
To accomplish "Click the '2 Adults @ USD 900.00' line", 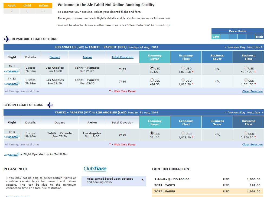I will (172, 179).
